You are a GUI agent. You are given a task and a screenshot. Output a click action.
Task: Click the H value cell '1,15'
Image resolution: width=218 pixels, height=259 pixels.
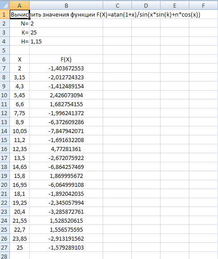66,41
